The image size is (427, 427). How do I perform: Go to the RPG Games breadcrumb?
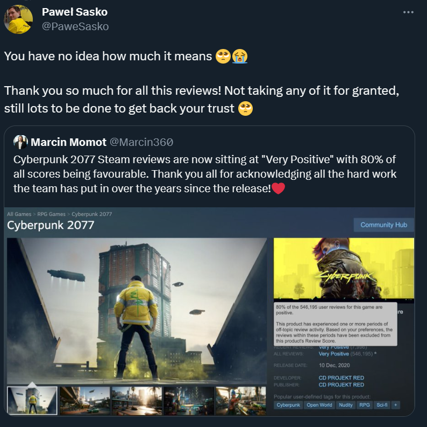[51, 214]
